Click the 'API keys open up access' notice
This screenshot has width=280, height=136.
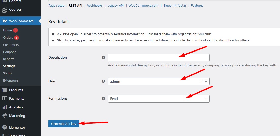135,34
